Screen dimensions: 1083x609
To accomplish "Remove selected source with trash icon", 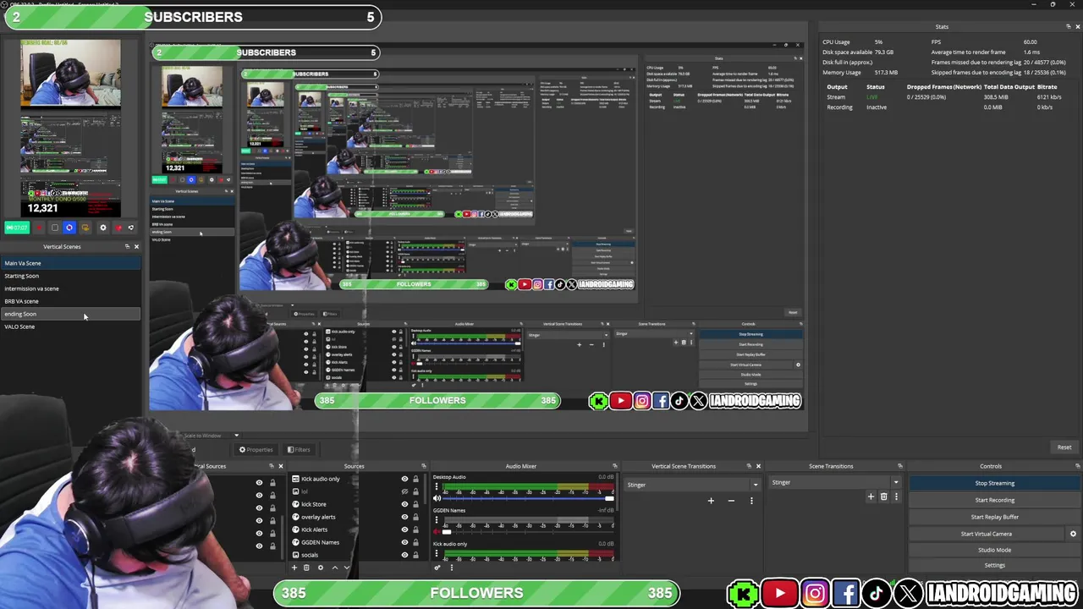I will pos(307,568).
